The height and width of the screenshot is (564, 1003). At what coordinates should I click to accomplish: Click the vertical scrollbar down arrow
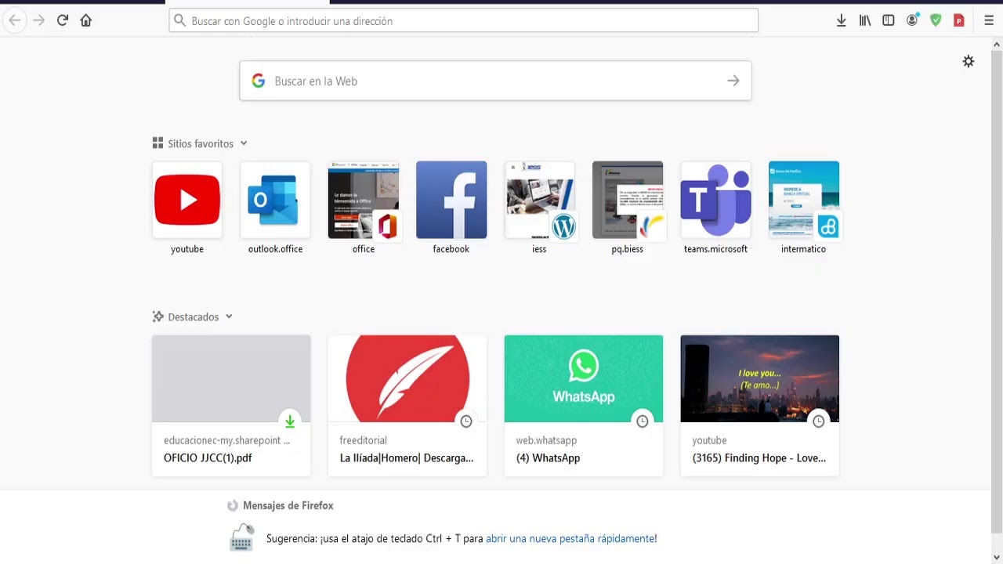(997, 558)
